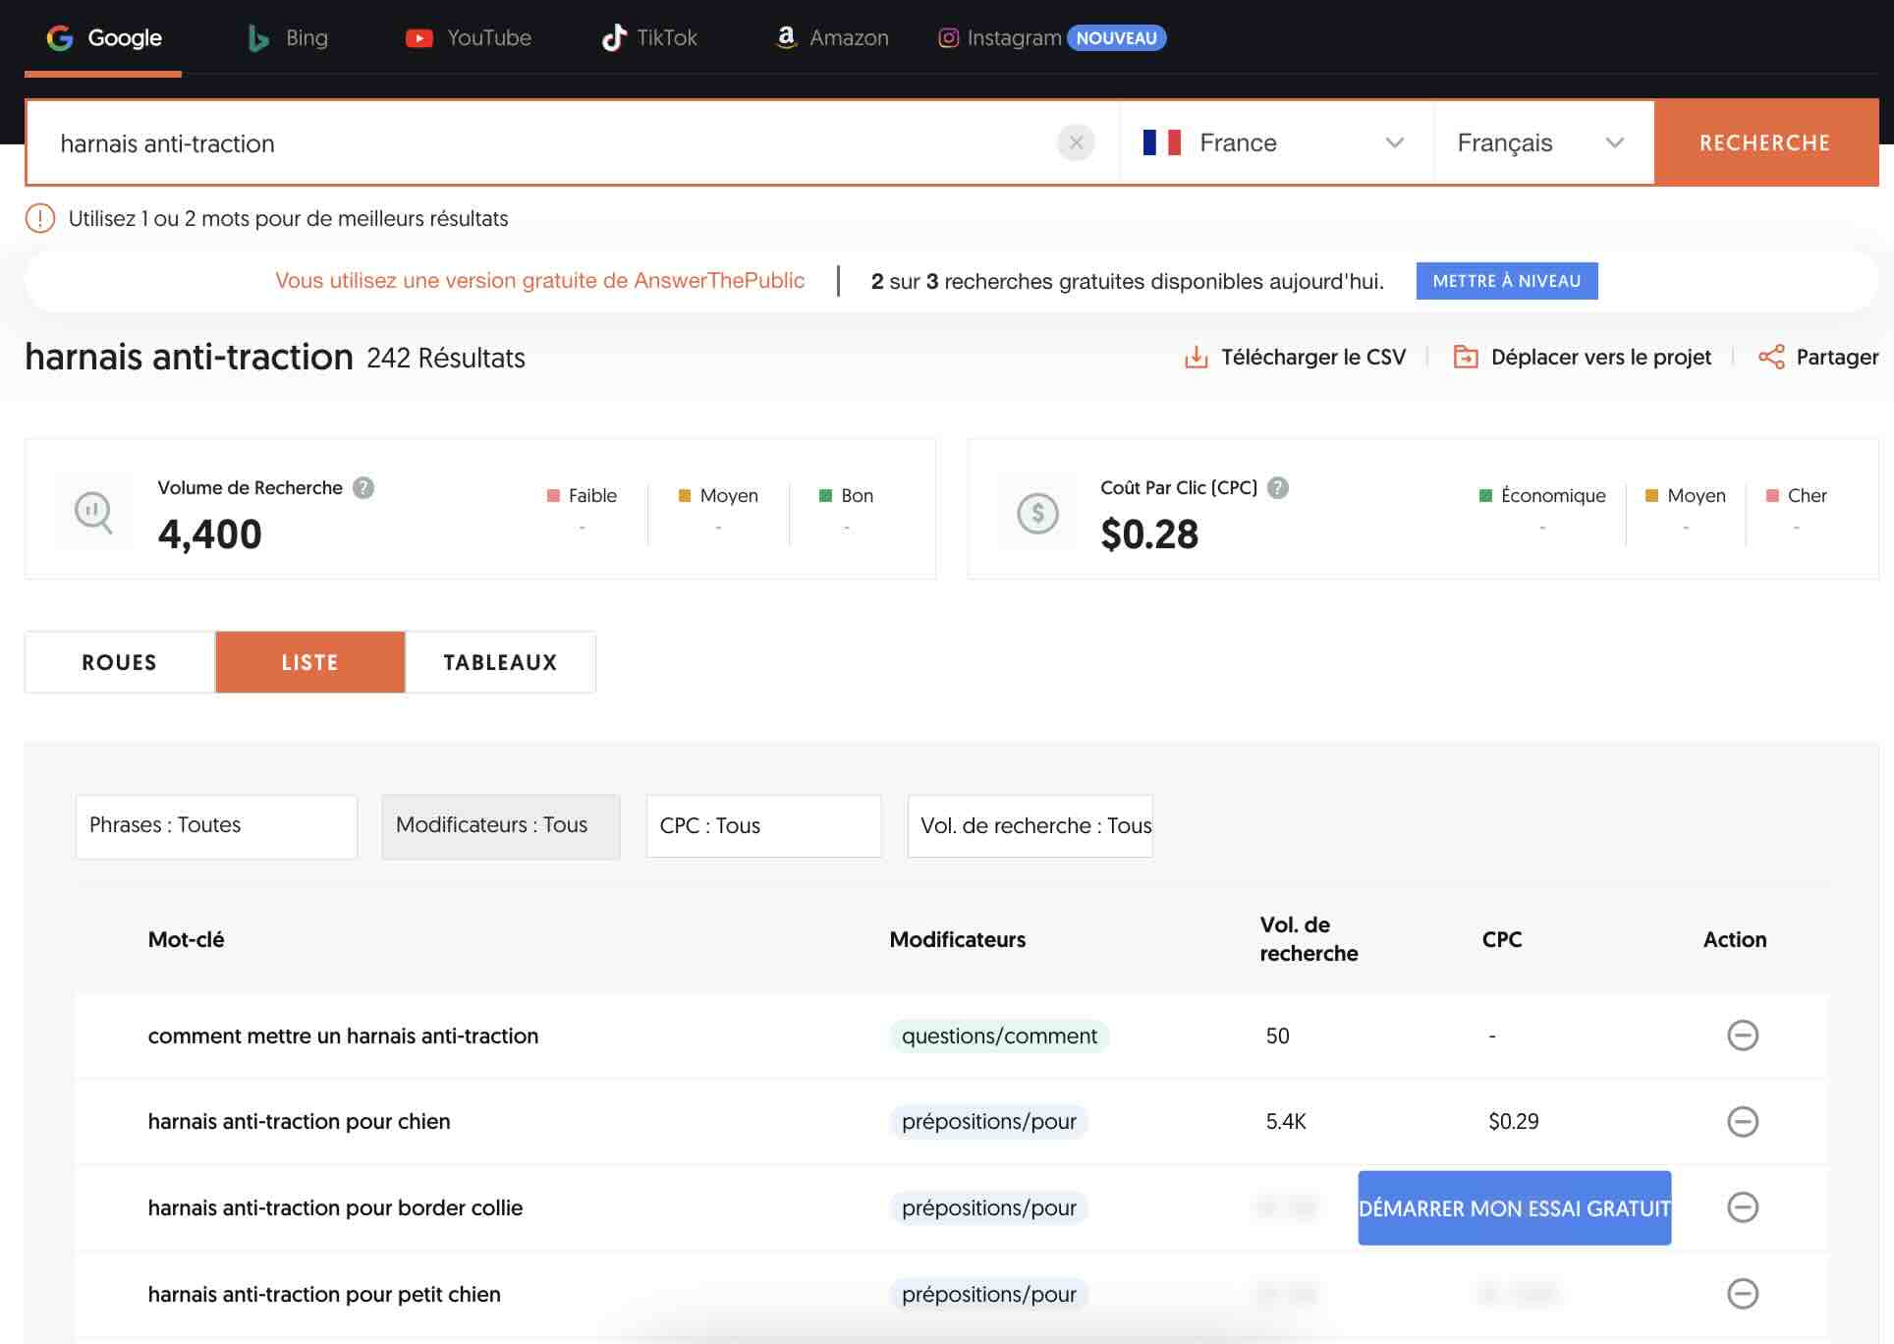Screen dimensions: 1894x1344
Task: Click the 5.4K search volume value
Action: (x=1286, y=1122)
